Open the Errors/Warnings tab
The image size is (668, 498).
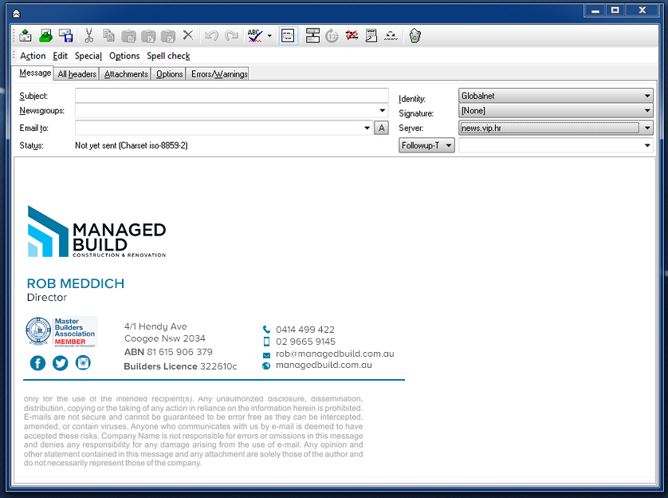219,73
